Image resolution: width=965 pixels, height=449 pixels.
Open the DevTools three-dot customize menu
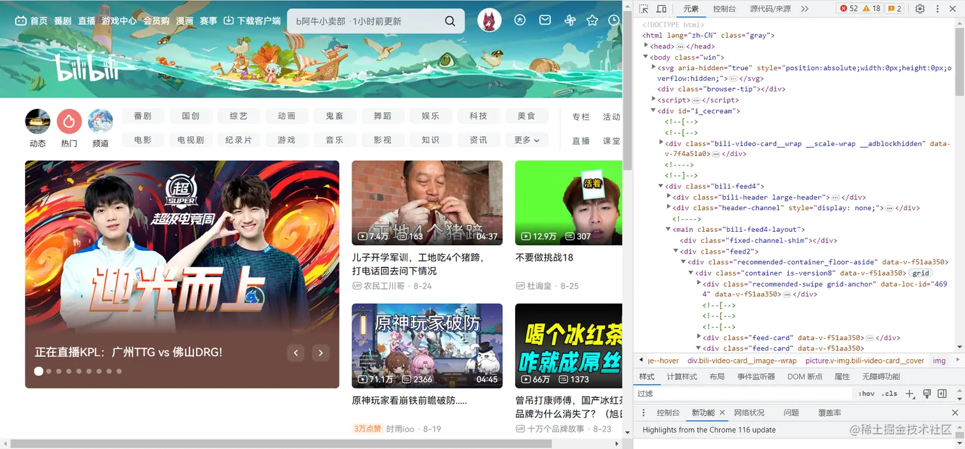point(939,9)
